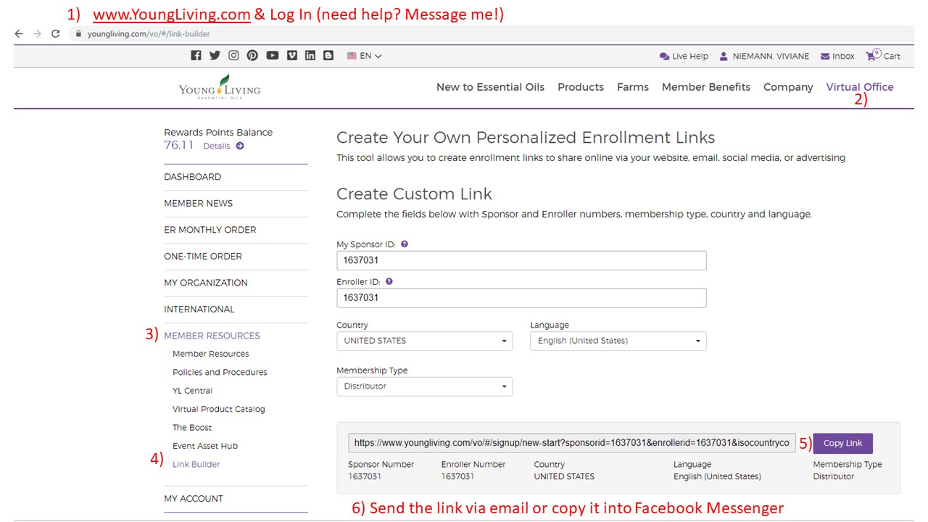Viewport: 928px width, 522px height.
Task: Go to Virtual Office
Action: pos(860,87)
